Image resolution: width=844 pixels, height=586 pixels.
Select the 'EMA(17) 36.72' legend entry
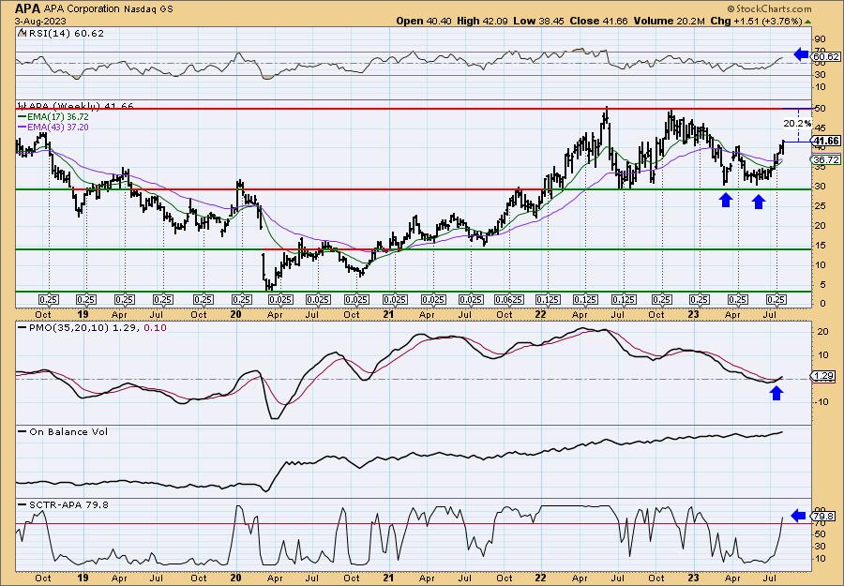pos(53,116)
